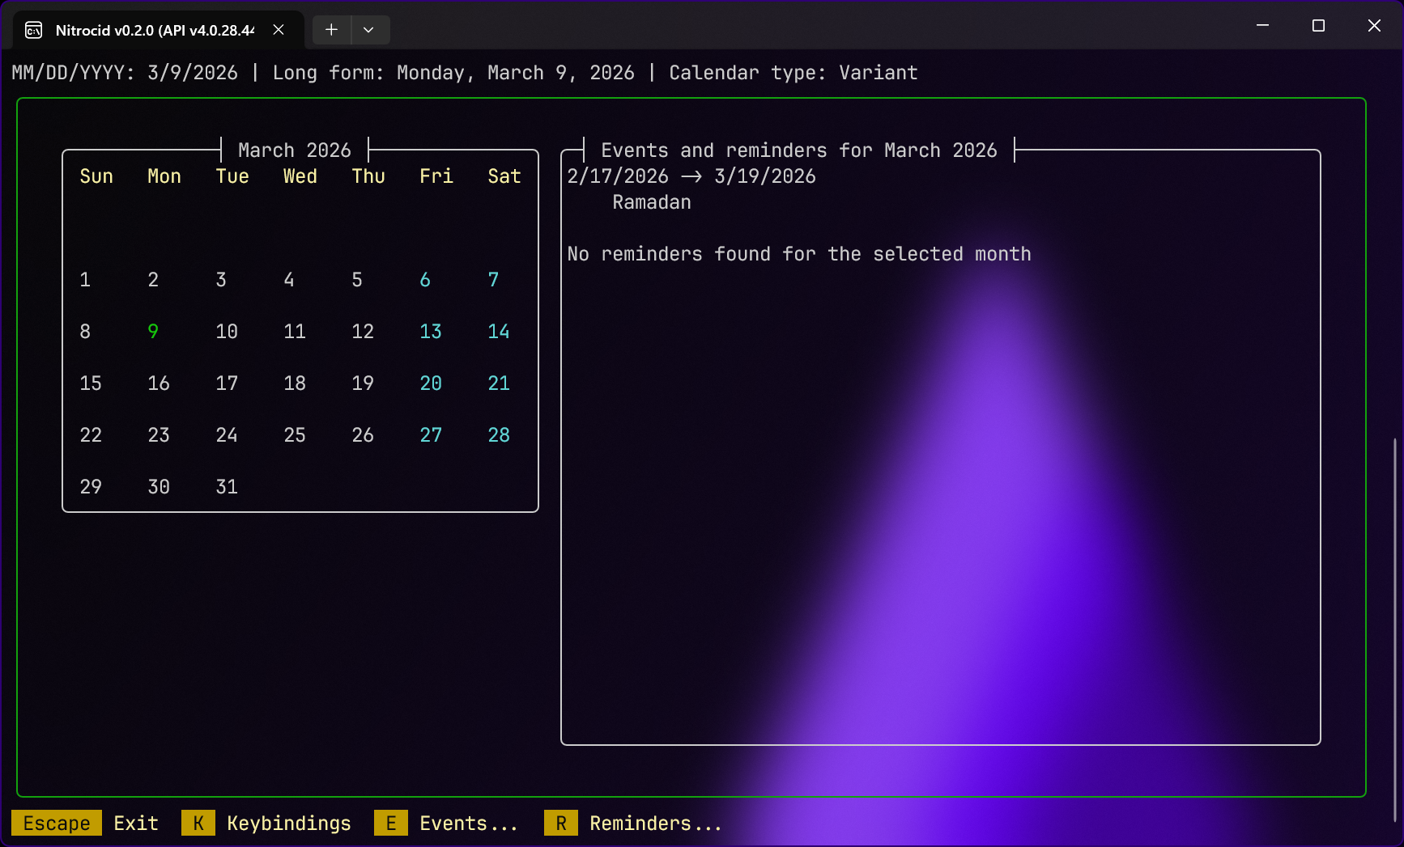The image size is (1404, 847).
Task: Click the Sun column header
Action: 96,176
